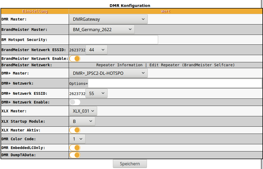The width and height of the screenshot is (263, 169).
Task: Click the DMR EmbeddedLCOnly: label
Action: click(x=23, y=148)
